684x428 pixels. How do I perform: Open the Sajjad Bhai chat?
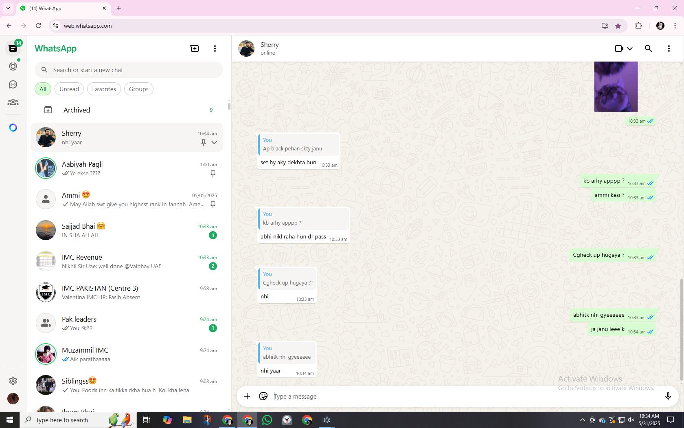coord(127,230)
